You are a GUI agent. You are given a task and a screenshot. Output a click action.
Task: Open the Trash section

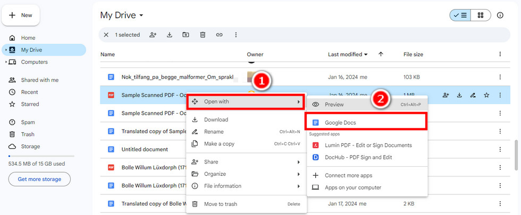[28, 134]
